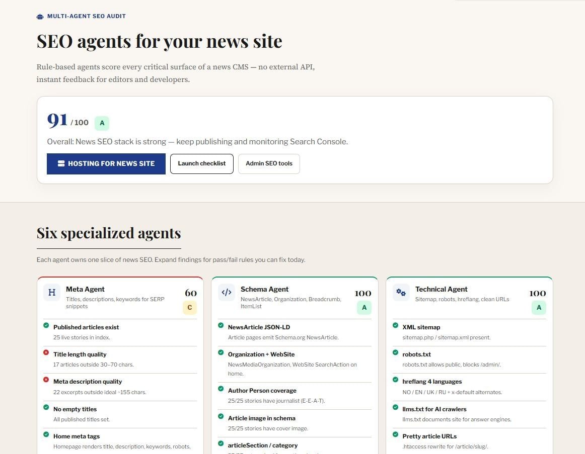Click the green check beside Home meta tags
This screenshot has width=585, height=454.
[46, 434]
